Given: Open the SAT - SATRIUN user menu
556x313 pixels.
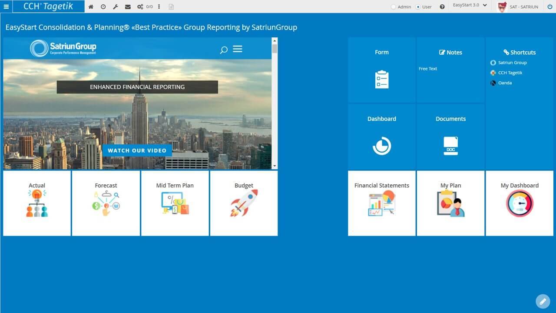Looking at the screenshot, I should click(518, 7).
